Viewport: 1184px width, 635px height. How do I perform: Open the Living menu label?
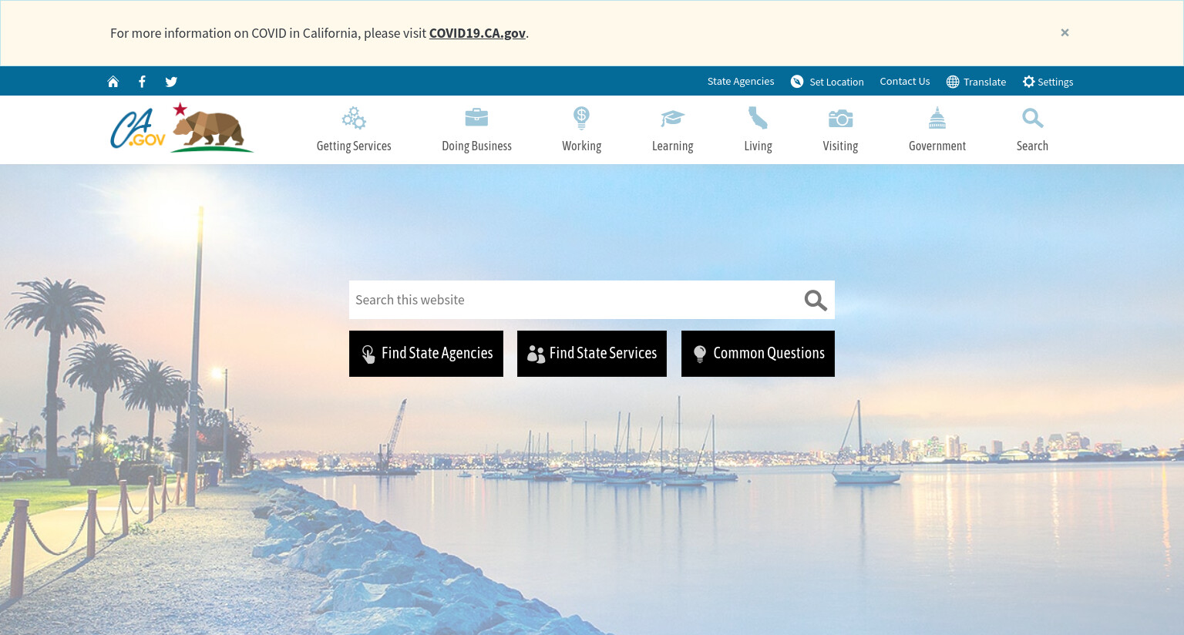[x=758, y=146]
